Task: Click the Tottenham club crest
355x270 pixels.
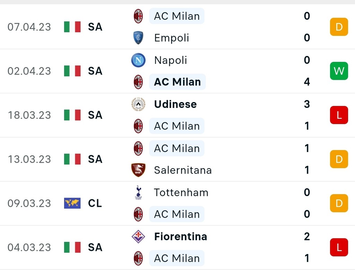Action: tap(138, 192)
